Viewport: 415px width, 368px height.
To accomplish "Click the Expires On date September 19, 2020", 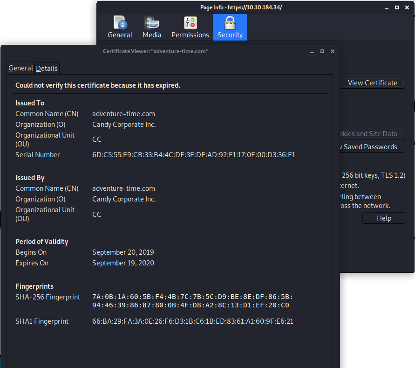I will pyautogui.click(x=123, y=263).
